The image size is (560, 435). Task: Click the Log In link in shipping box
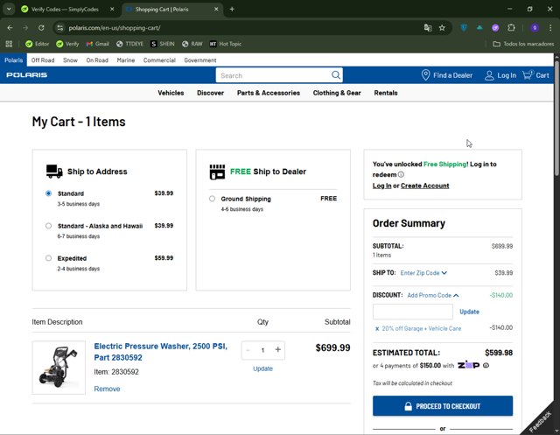click(x=381, y=186)
